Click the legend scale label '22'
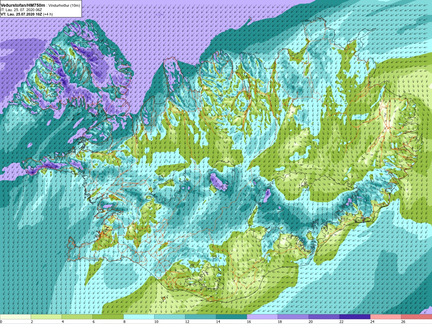This screenshot has height=324, width=432. click(342, 322)
